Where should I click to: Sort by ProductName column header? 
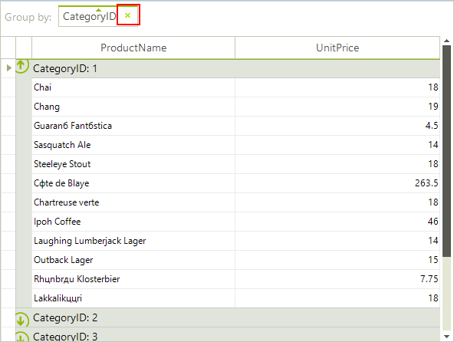[x=133, y=48]
